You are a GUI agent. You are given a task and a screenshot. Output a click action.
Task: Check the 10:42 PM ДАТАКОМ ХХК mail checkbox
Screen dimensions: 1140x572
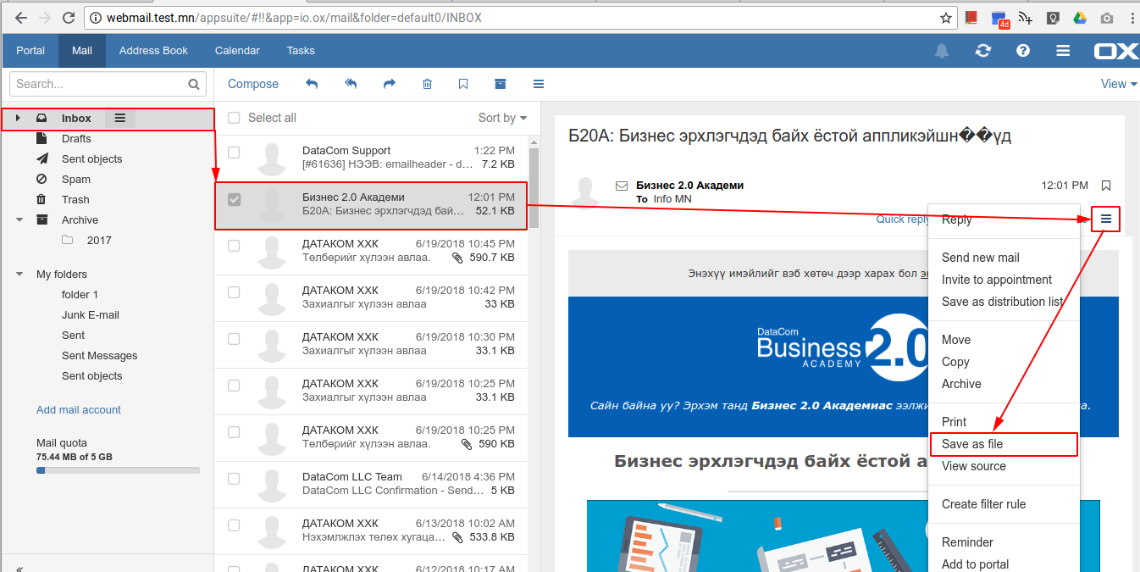pyautogui.click(x=234, y=292)
